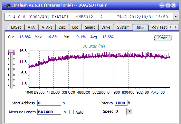The width and height of the screenshot is (181, 124).
Task: Click the 11.8 y-axis label
Action: 23,62
